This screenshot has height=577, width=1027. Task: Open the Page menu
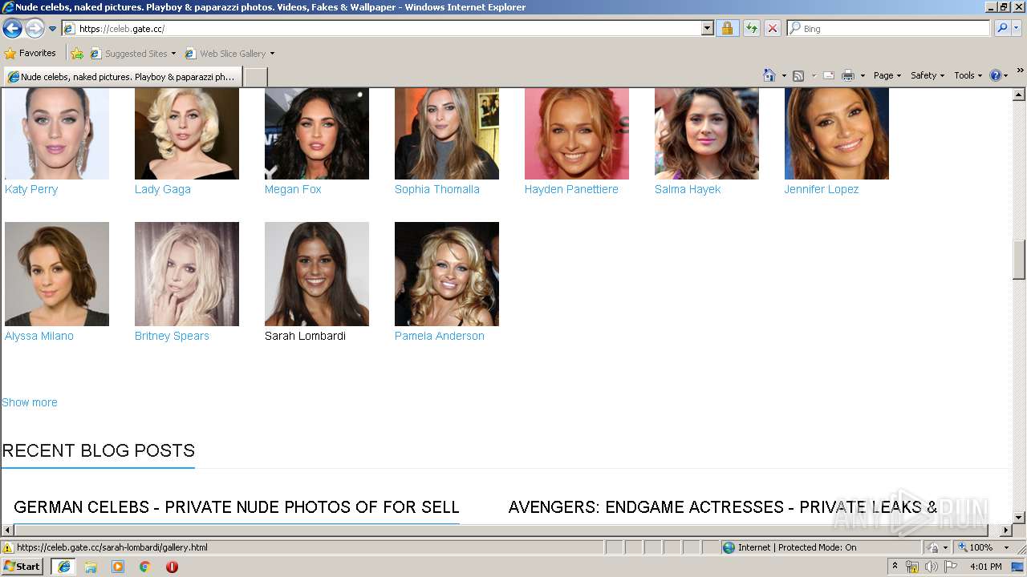coord(887,75)
